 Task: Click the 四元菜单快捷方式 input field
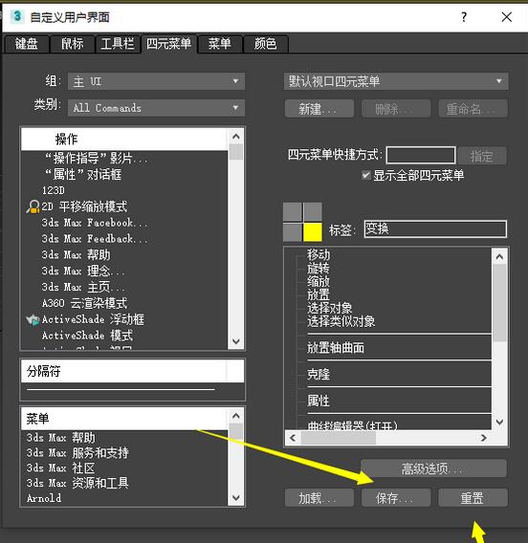coord(421,155)
